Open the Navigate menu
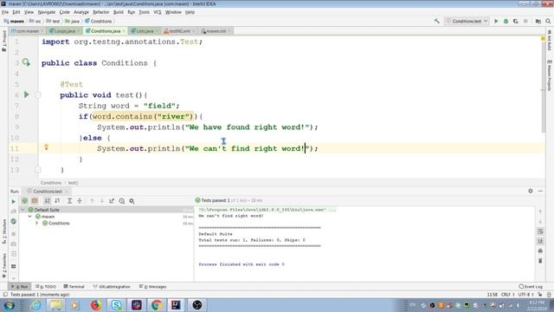This screenshot has width=554, height=312. coord(46,12)
